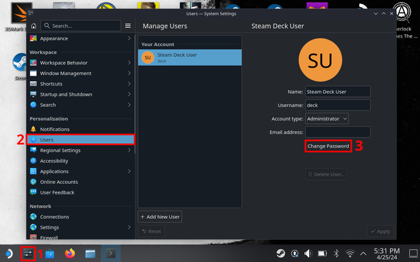Launch Discover store from taskbar
Viewport: 420px width, 262px height.
[50, 254]
